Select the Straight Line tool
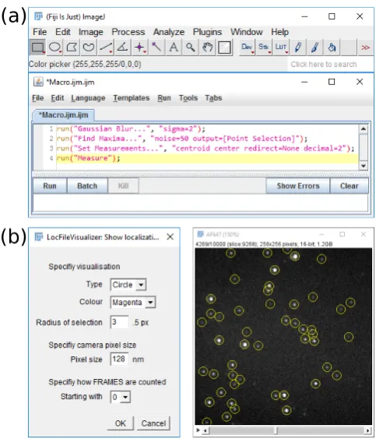This screenshot has width=376, height=439. pos(106,48)
